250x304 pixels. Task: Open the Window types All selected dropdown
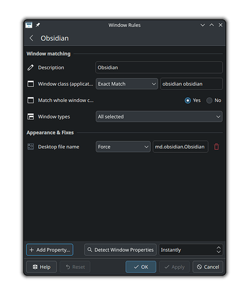(159, 117)
